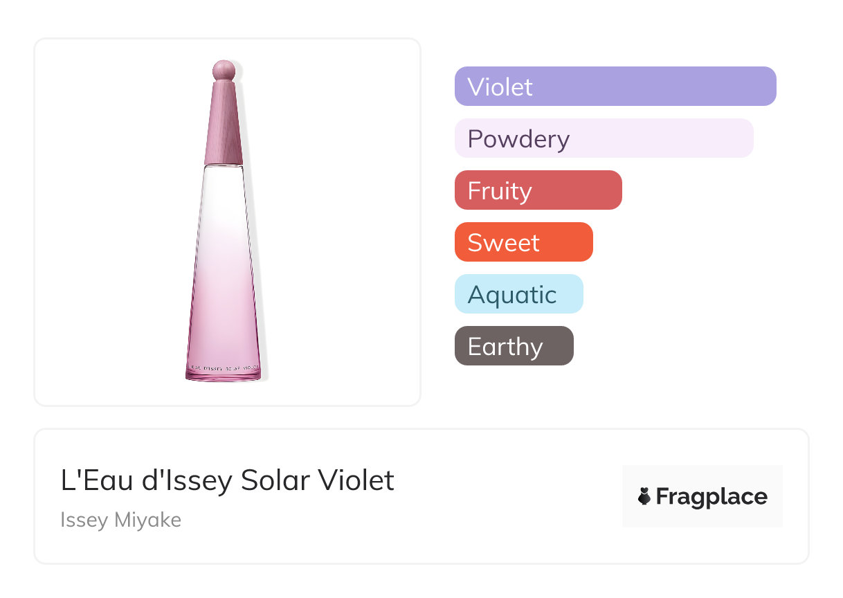Choose the light blue Aquatic bar
The height and width of the screenshot is (598, 843).
click(518, 294)
